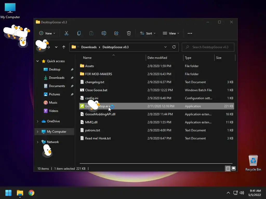
Task: Select the FOR MOD-MAKERS folder
Action: point(157,74)
